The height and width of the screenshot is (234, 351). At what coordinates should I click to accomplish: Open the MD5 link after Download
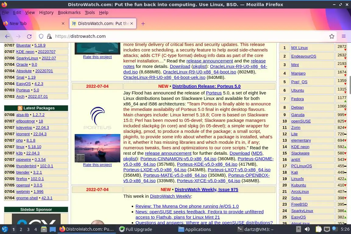tap(257, 153)
